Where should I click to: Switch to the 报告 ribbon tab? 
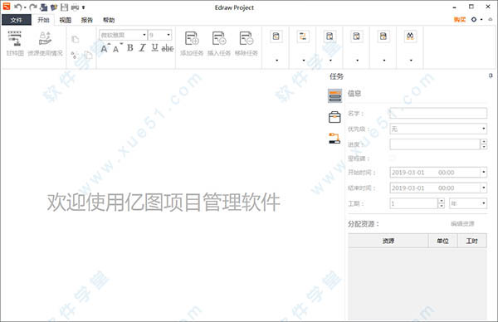pos(86,20)
